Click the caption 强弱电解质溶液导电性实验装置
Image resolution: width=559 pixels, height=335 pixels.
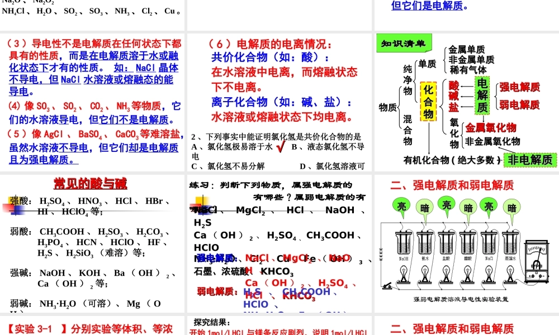(x=461, y=299)
